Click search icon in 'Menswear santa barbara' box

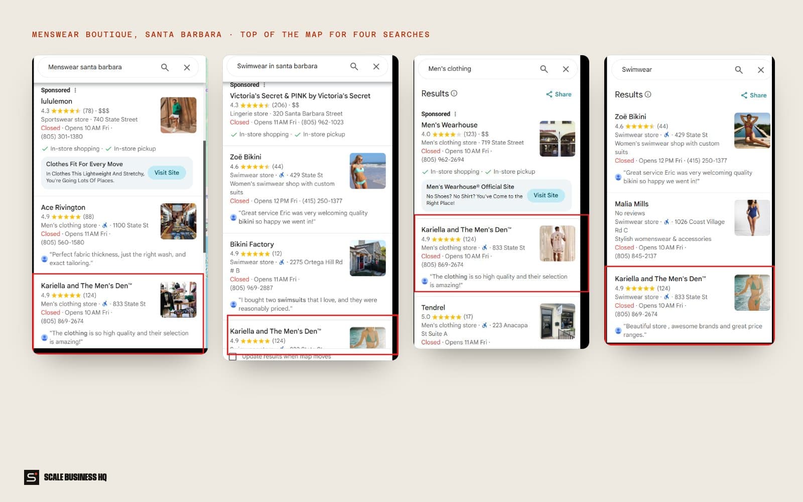(x=165, y=67)
